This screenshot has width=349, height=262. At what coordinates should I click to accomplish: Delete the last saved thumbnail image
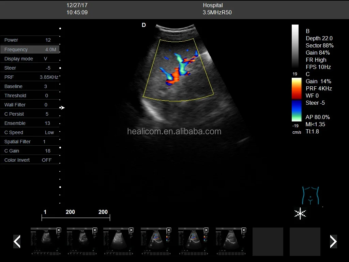click(244, 230)
